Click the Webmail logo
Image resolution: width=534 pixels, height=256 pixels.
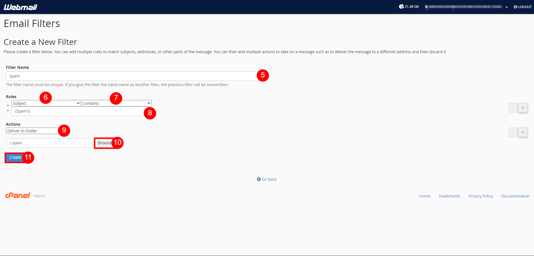click(20, 7)
